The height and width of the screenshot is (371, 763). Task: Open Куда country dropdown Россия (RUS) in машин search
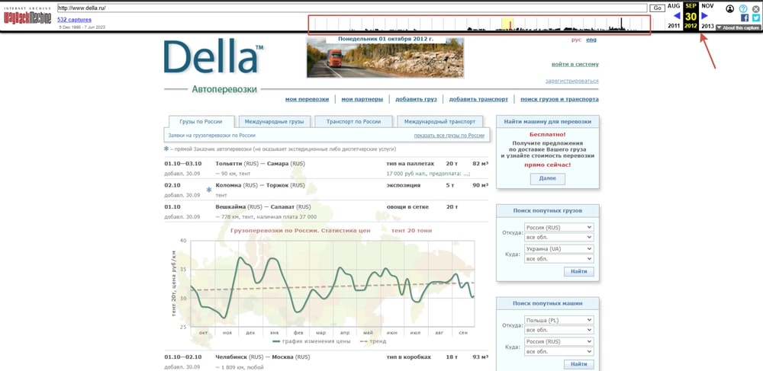tap(559, 341)
